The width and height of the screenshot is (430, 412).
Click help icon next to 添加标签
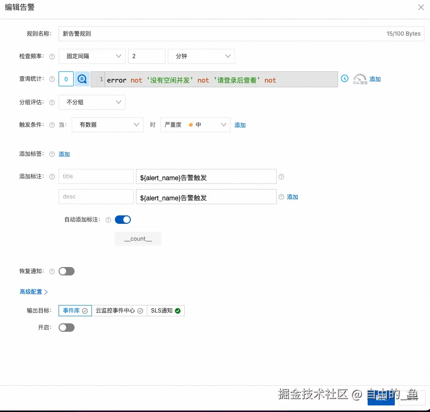click(52, 154)
